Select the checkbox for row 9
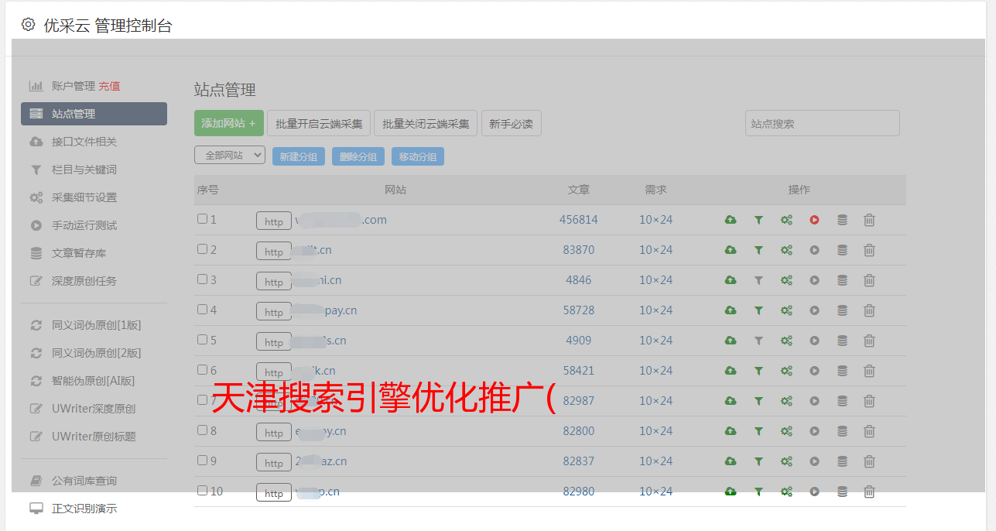The image size is (996, 531). coord(202,461)
